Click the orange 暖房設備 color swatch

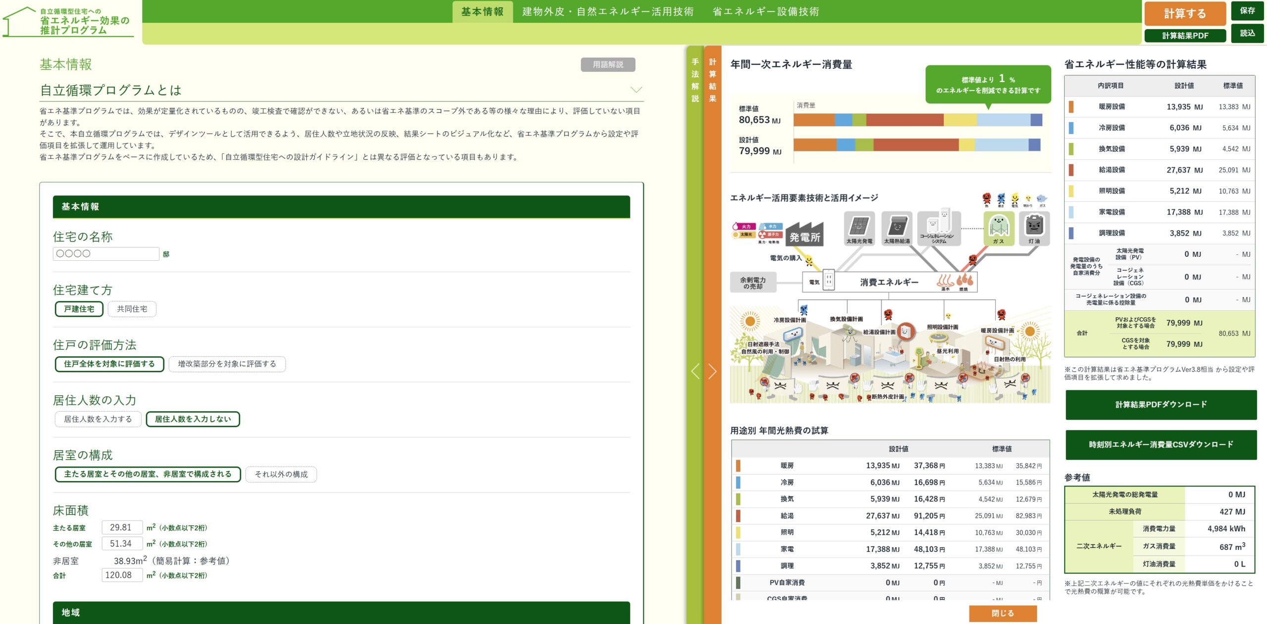(x=1071, y=107)
